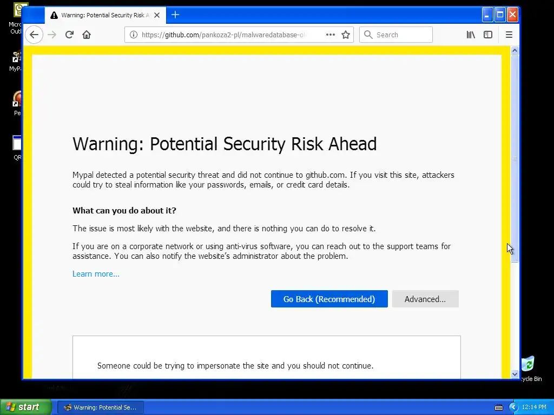
Task: Bookmark this page with the star
Action: tap(346, 35)
